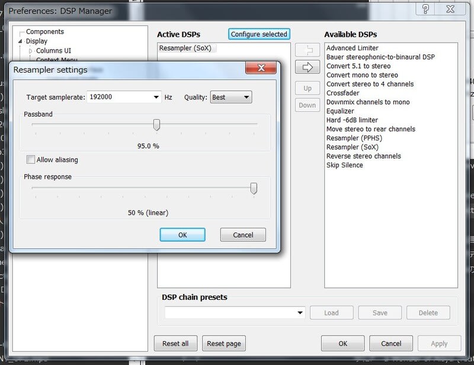
Task: Select Convert stereo to 4 channels
Action: 370,84
